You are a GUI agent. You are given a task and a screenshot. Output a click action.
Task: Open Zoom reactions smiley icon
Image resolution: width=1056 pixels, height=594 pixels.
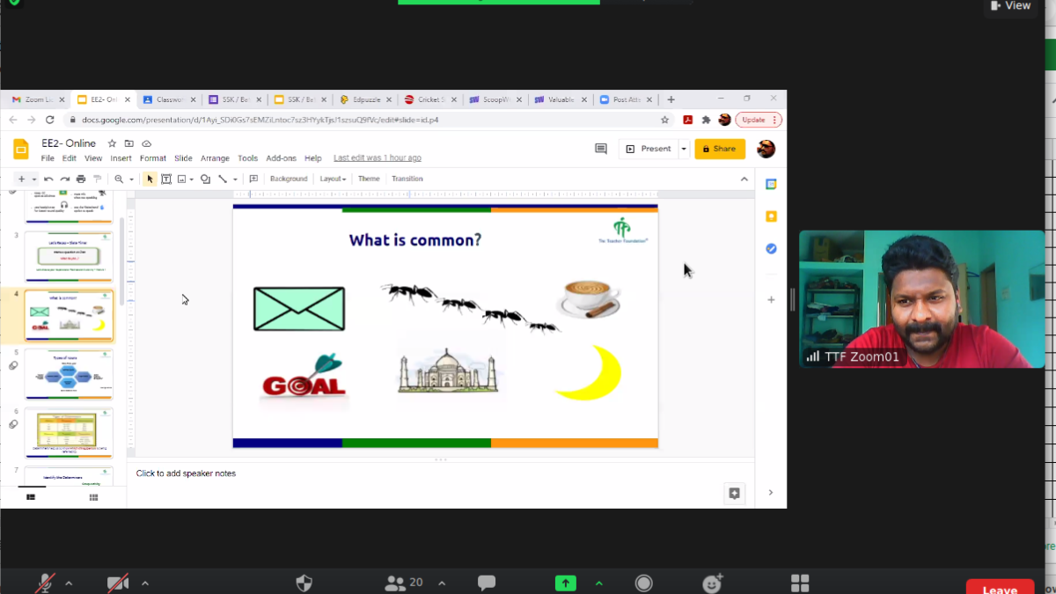tap(712, 583)
